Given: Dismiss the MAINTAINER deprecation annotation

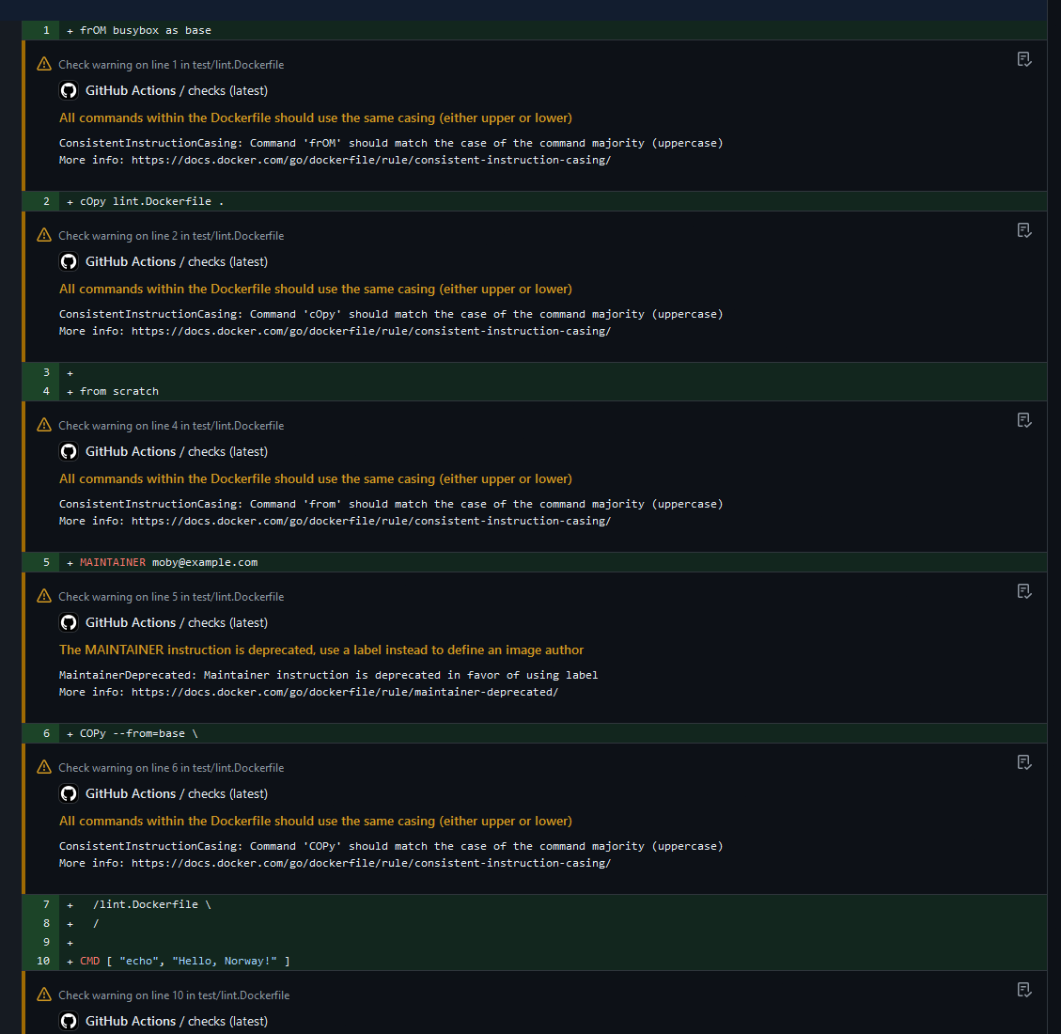Looking at the screenshot, I should click(x=1023, y=590).
